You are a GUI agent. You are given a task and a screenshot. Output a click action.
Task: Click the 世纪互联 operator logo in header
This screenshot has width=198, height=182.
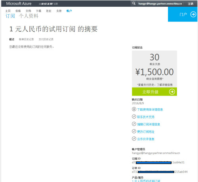tap(48, 4)
